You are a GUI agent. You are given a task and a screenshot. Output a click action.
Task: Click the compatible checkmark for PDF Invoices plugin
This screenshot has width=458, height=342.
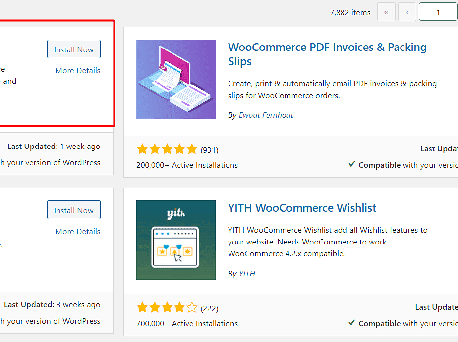[352, 164]
